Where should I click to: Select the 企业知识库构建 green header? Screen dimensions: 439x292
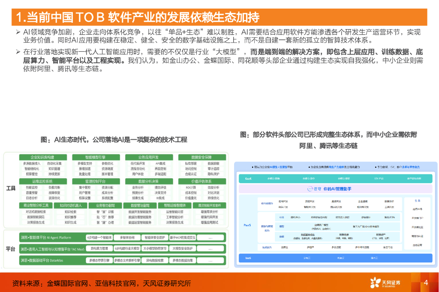43,158
